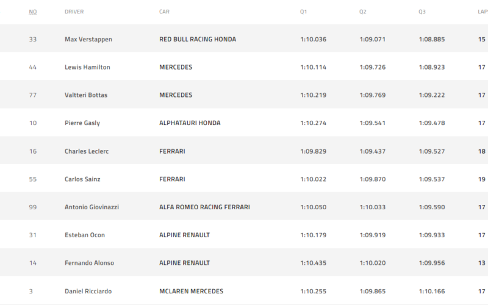
Task: Open Lewis Hamilton driver link
Action: pyautogui.click(x=87, y=67)
